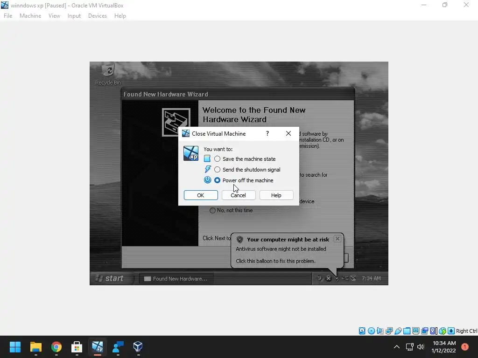Click the Right Ctrl host key label
478x358 pixels.
point(466,331)
